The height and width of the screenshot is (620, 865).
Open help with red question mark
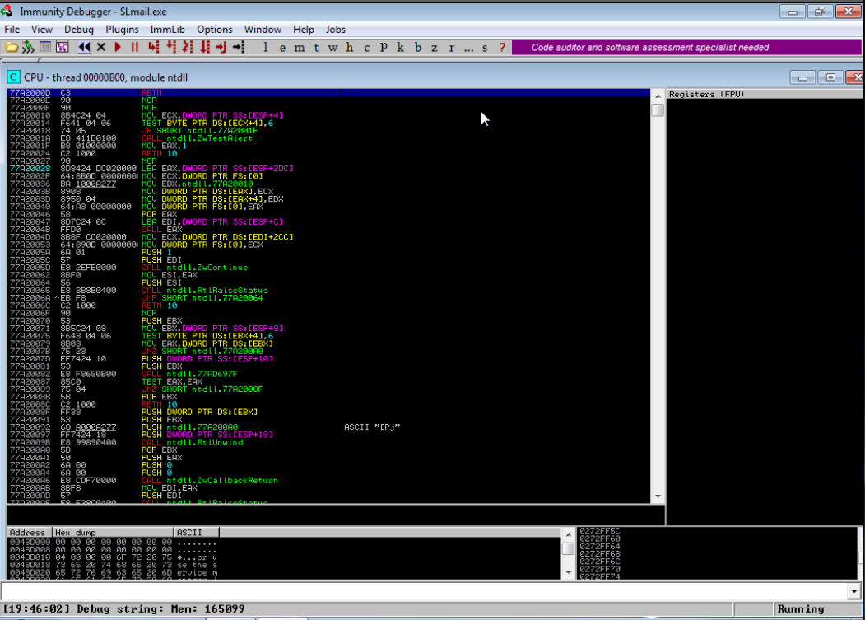pyautogui.click(x=502, y=48)
